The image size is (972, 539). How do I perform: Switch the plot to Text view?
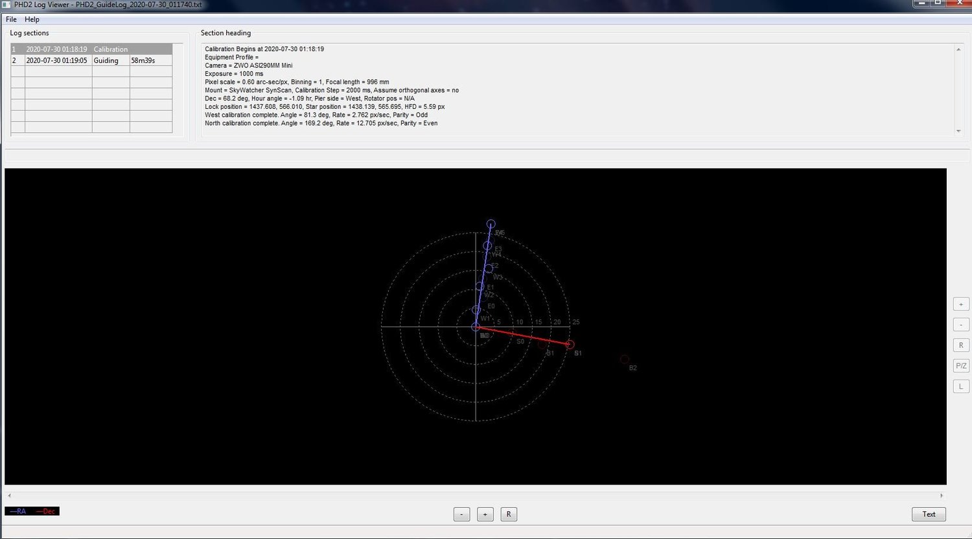tap(929, 514)
